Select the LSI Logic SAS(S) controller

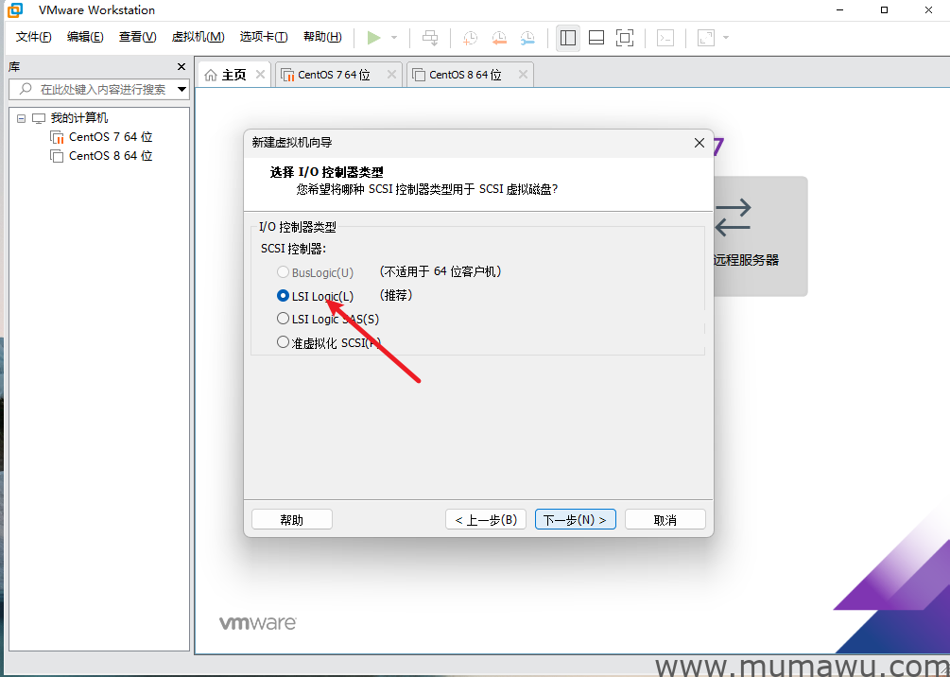tap(283, 319)
